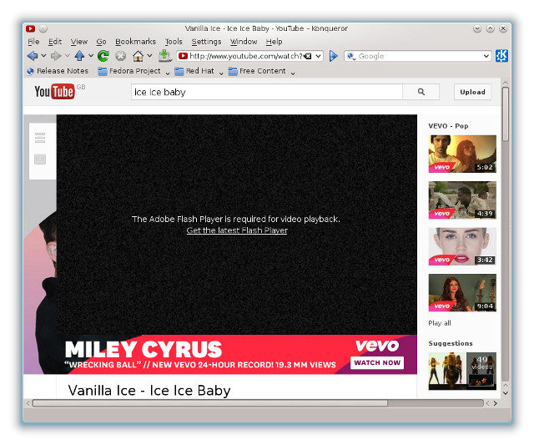Click the scroll down arrow at bottom right
The image size is (534, 445).
[506, 393]
